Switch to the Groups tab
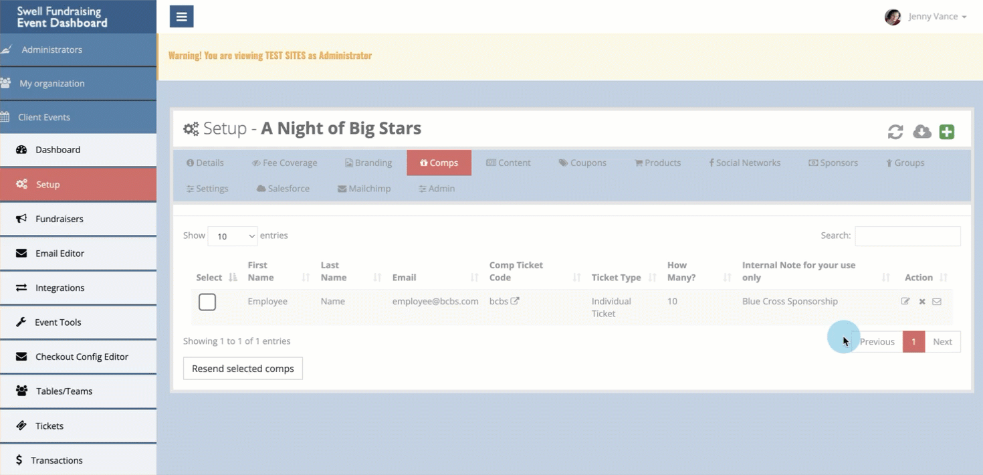 click(905, 163)
